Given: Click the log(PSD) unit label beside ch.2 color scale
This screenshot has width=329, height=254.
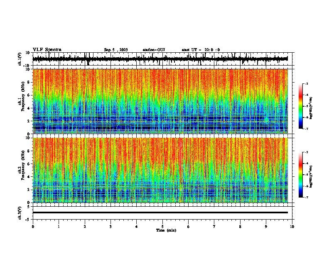Looking at the screenshot, I should (311, 177).
